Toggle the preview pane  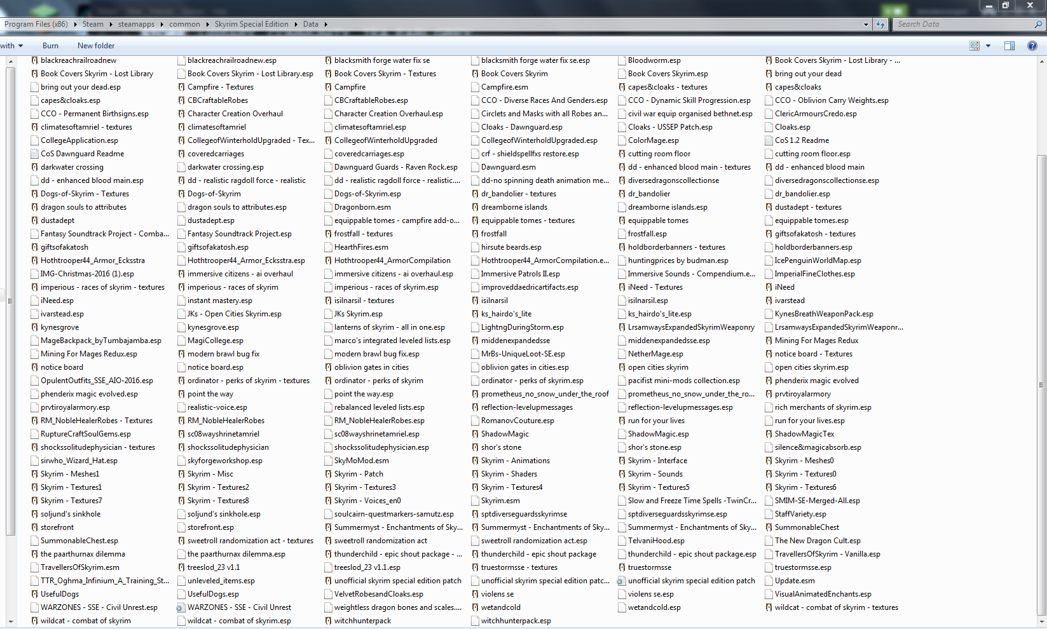(x=1009, y=46)
